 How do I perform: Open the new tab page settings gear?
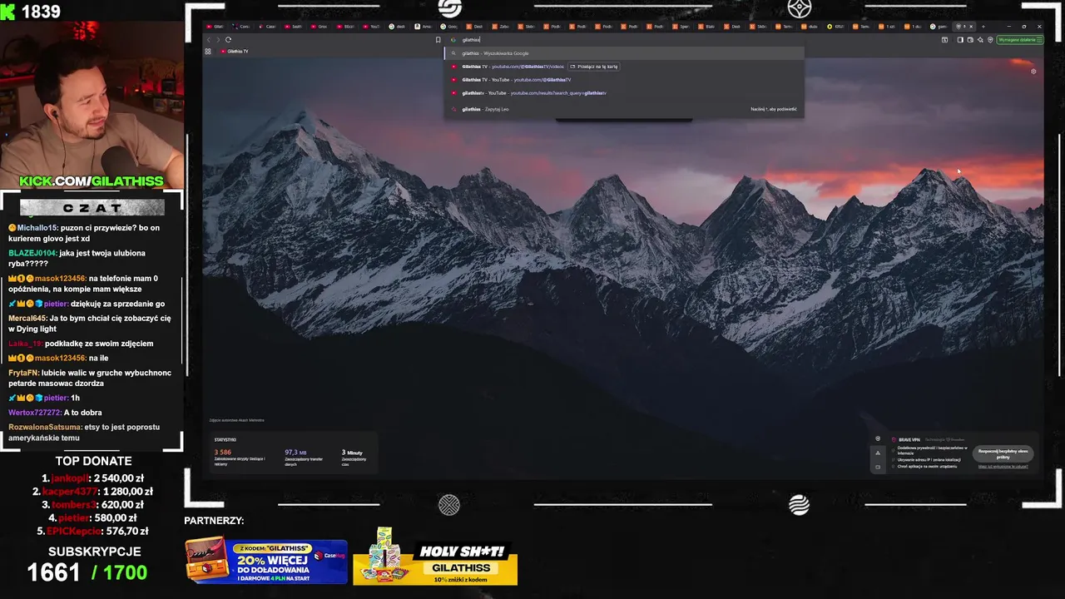pos(1033,72)
